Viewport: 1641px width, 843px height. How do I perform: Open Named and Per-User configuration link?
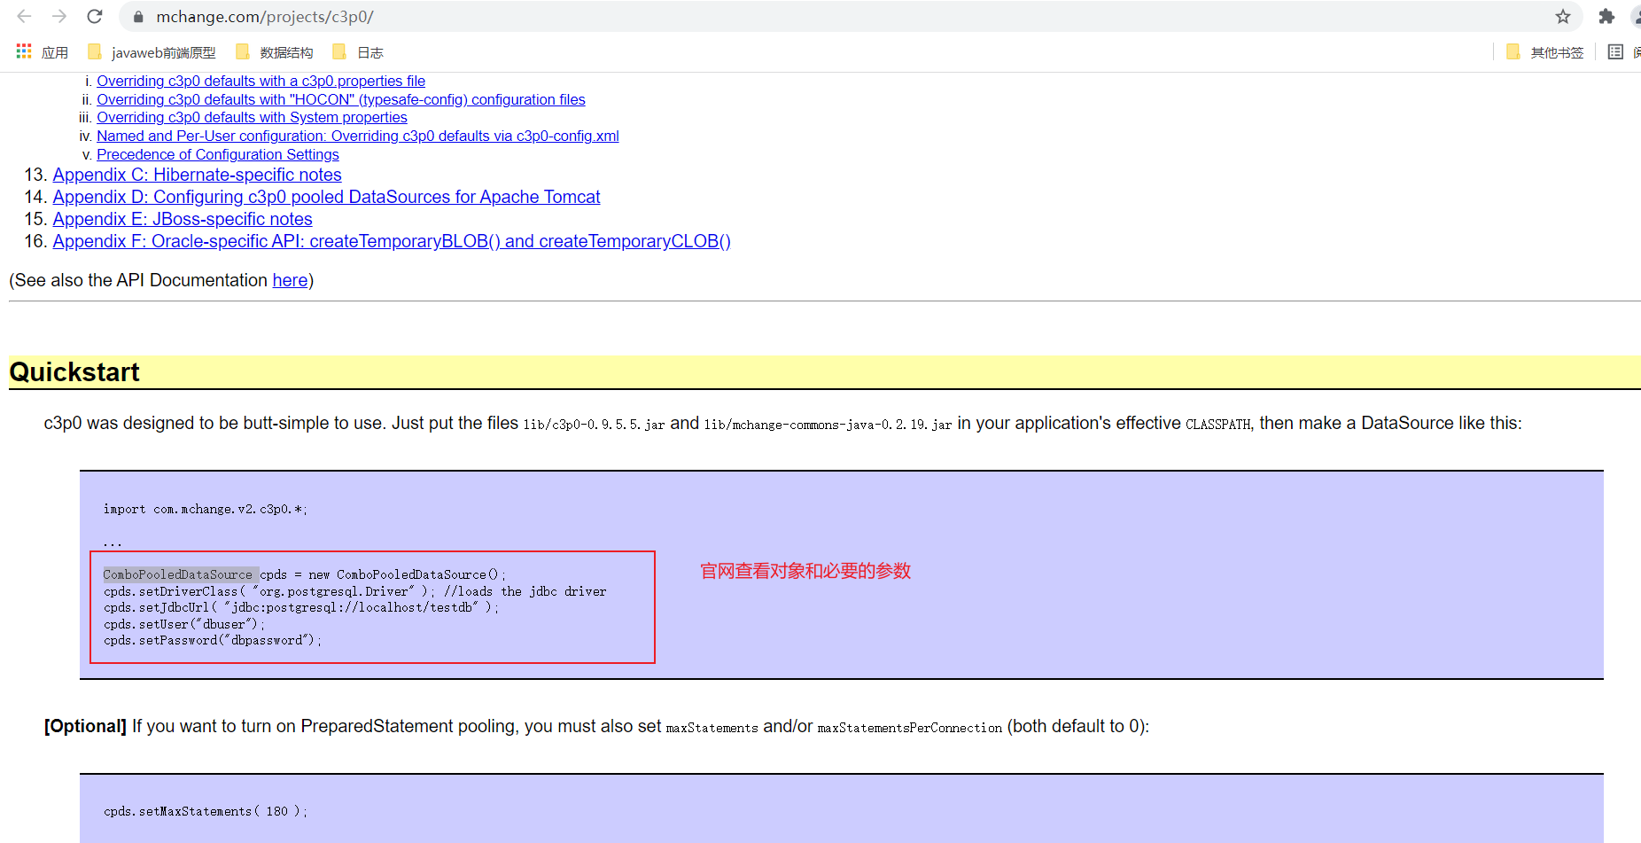(358, 136)
